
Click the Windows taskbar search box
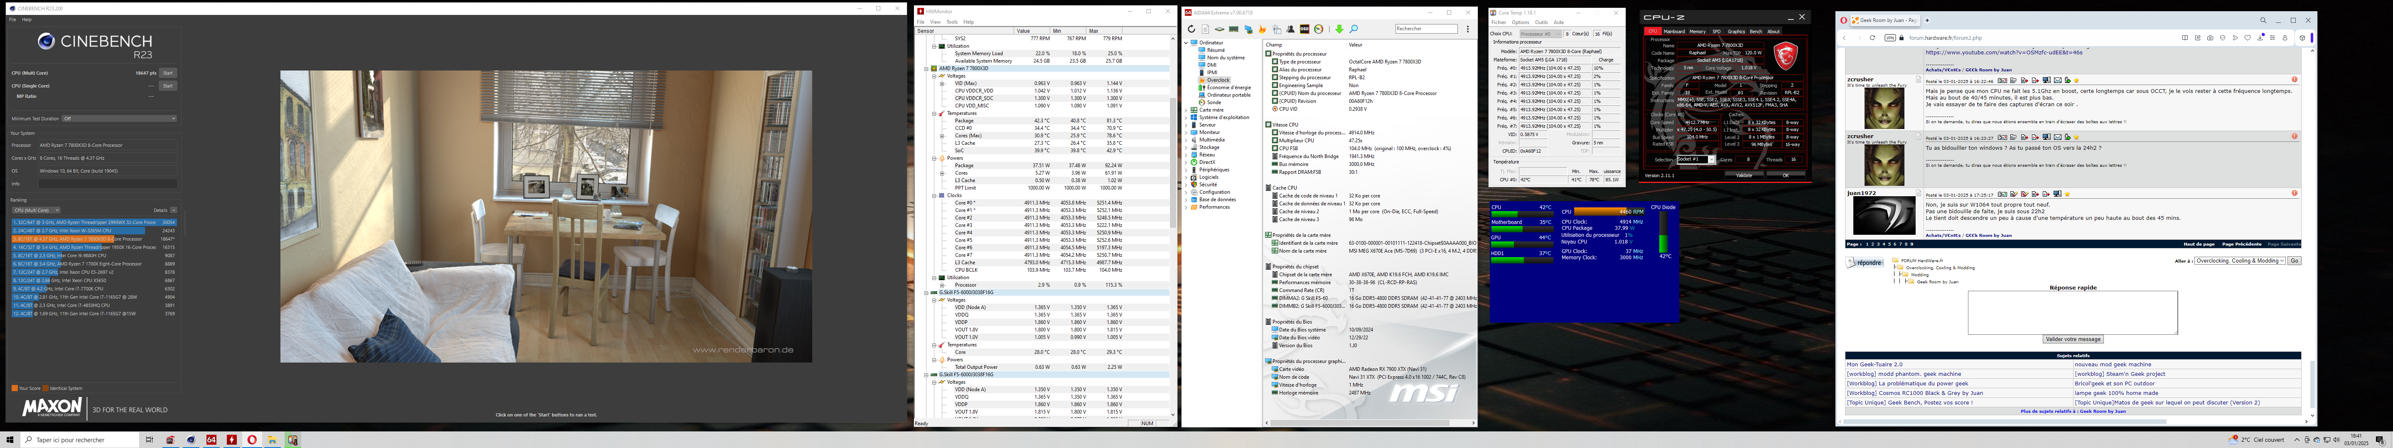click(80, 440)
